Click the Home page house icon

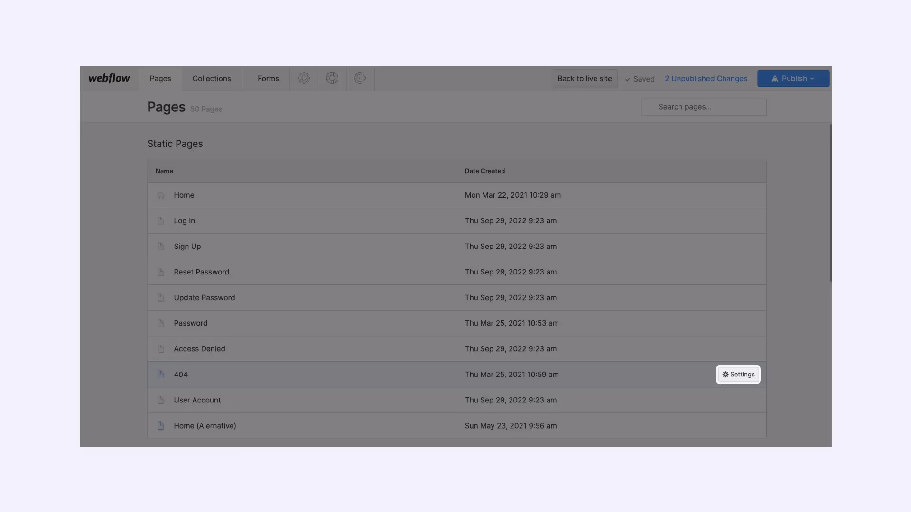(161, 195)
